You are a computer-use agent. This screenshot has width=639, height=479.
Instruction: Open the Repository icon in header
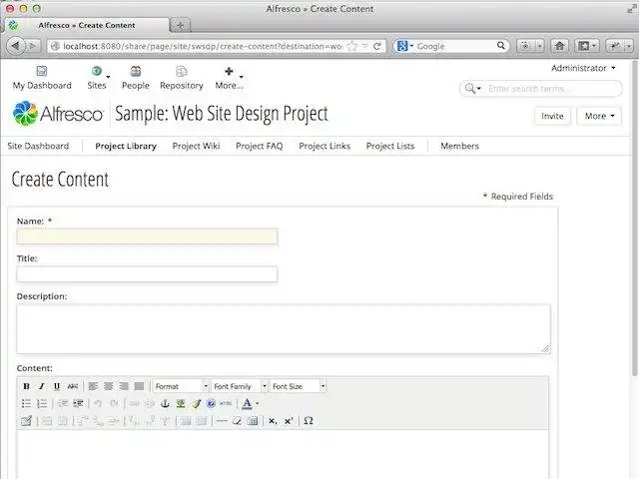pyautogui.click(x=181, y=78)
